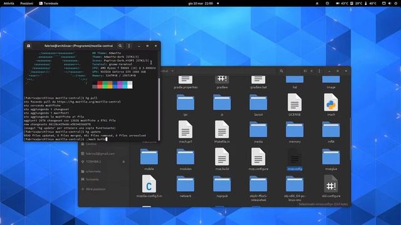Select the highlighted mozconfig file

(x=294, y=159)
